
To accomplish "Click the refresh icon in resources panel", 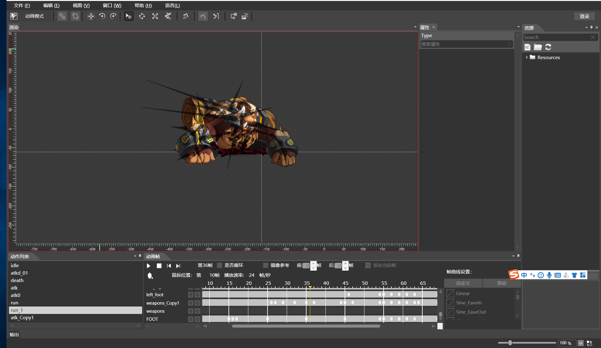I will click(x=548, y=47).
